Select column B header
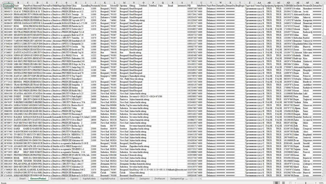 pyautogui.click(x=18, y=2)
